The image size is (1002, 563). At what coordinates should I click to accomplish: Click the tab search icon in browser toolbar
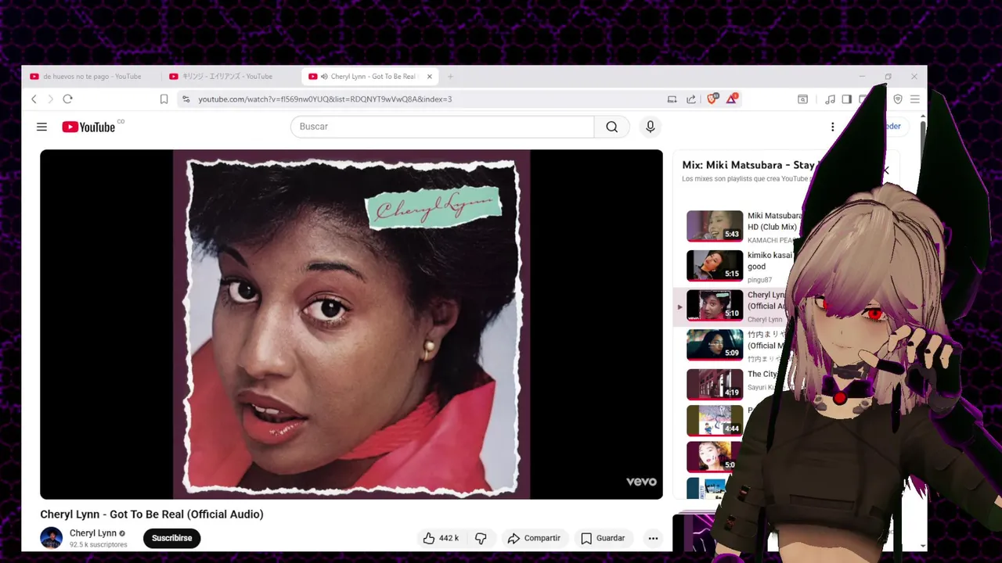[x=802, y=99]
